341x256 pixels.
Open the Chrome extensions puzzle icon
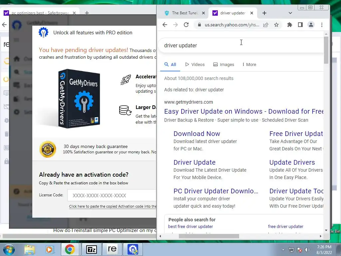290,25
